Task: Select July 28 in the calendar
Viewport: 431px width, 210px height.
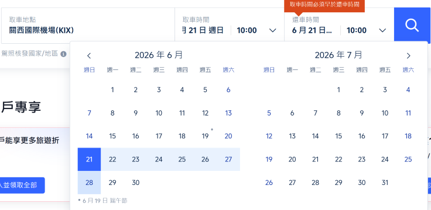Action: [x=316, y=183]
